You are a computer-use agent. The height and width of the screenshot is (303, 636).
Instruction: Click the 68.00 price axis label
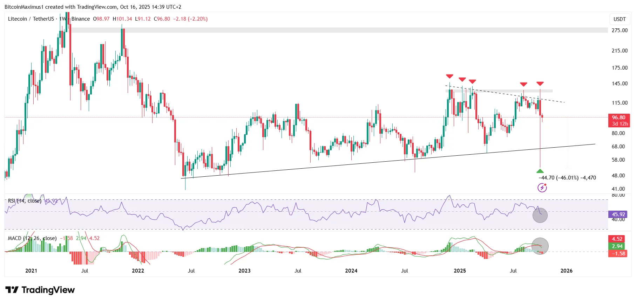point(618,147)
